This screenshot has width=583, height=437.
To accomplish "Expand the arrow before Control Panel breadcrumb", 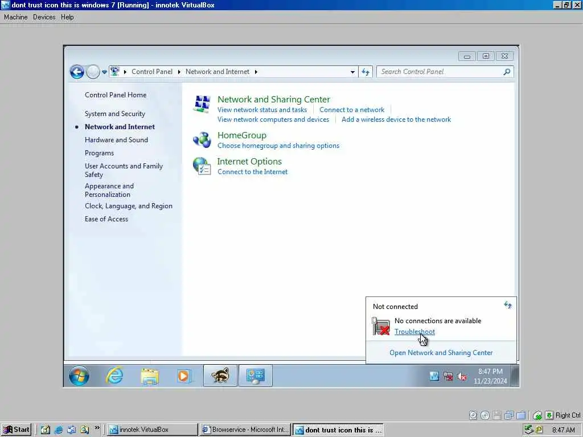I will [x=125, y=72].
